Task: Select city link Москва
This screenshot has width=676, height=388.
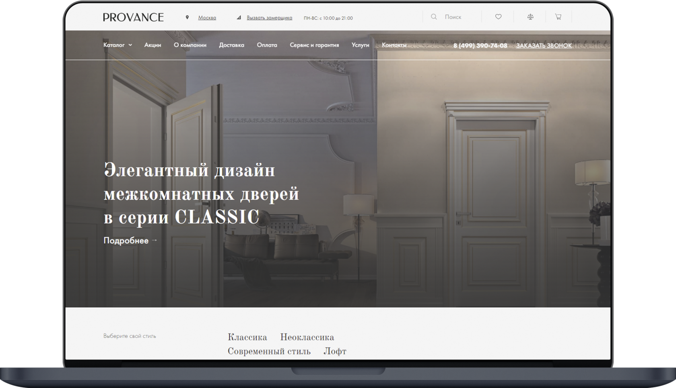Action: point(207,18)
